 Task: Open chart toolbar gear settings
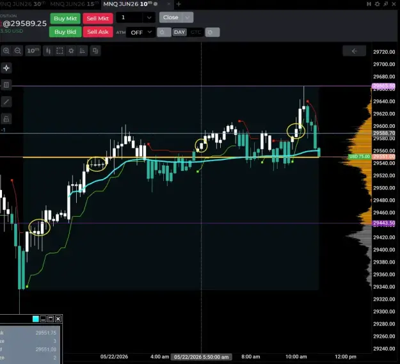click(71, 51)
